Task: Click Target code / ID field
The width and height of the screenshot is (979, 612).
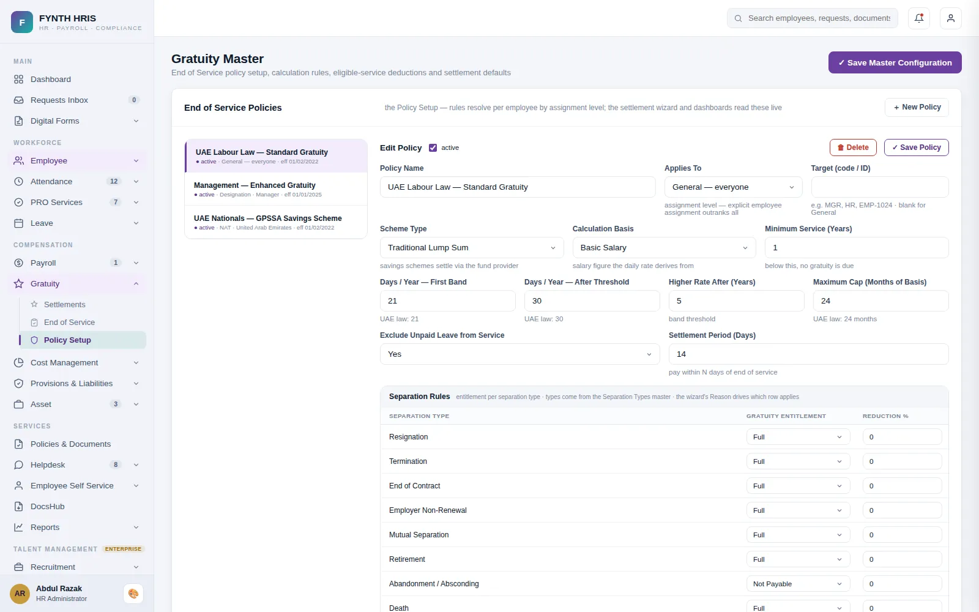Action: pyautogui.click(x=880, y=187)
